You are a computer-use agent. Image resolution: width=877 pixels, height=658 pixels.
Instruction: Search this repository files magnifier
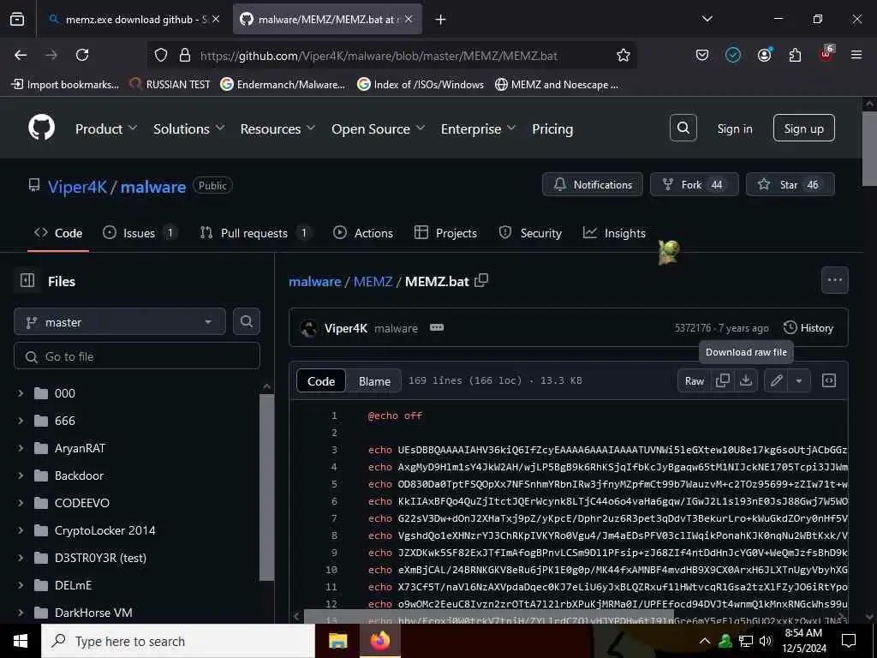(x=246, y=322)
